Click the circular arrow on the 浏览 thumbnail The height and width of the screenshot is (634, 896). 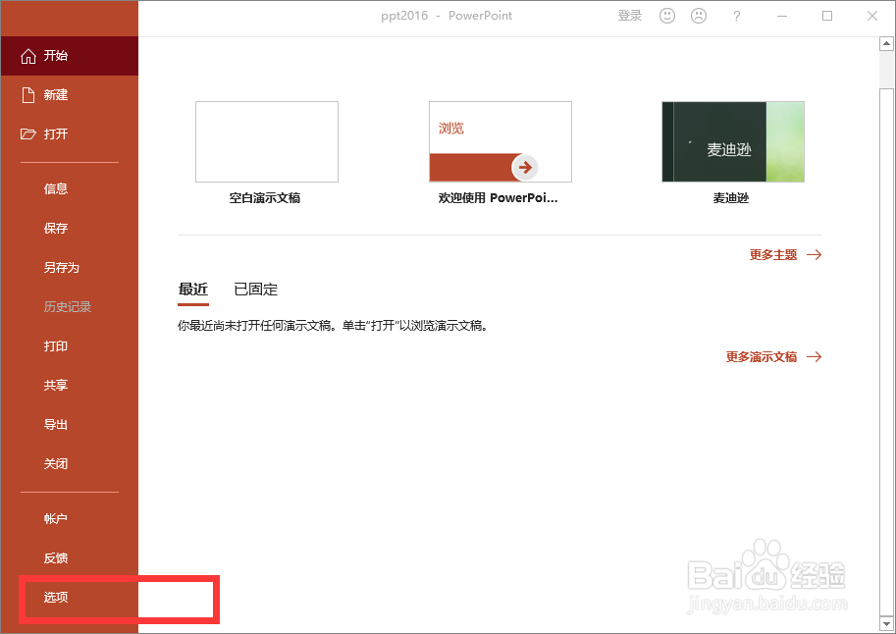(525, 168)
